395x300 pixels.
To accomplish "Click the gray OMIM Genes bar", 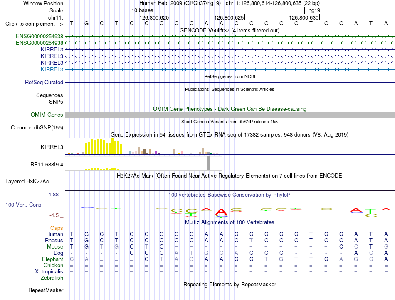I will coord(230,115).
